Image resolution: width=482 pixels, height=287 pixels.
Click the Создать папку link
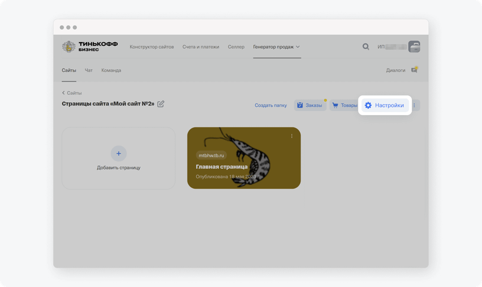click(271, 105)
